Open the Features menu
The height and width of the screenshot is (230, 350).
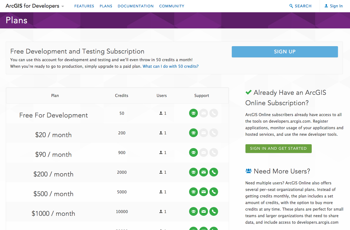pyautogui.click(x=84, y=6)
